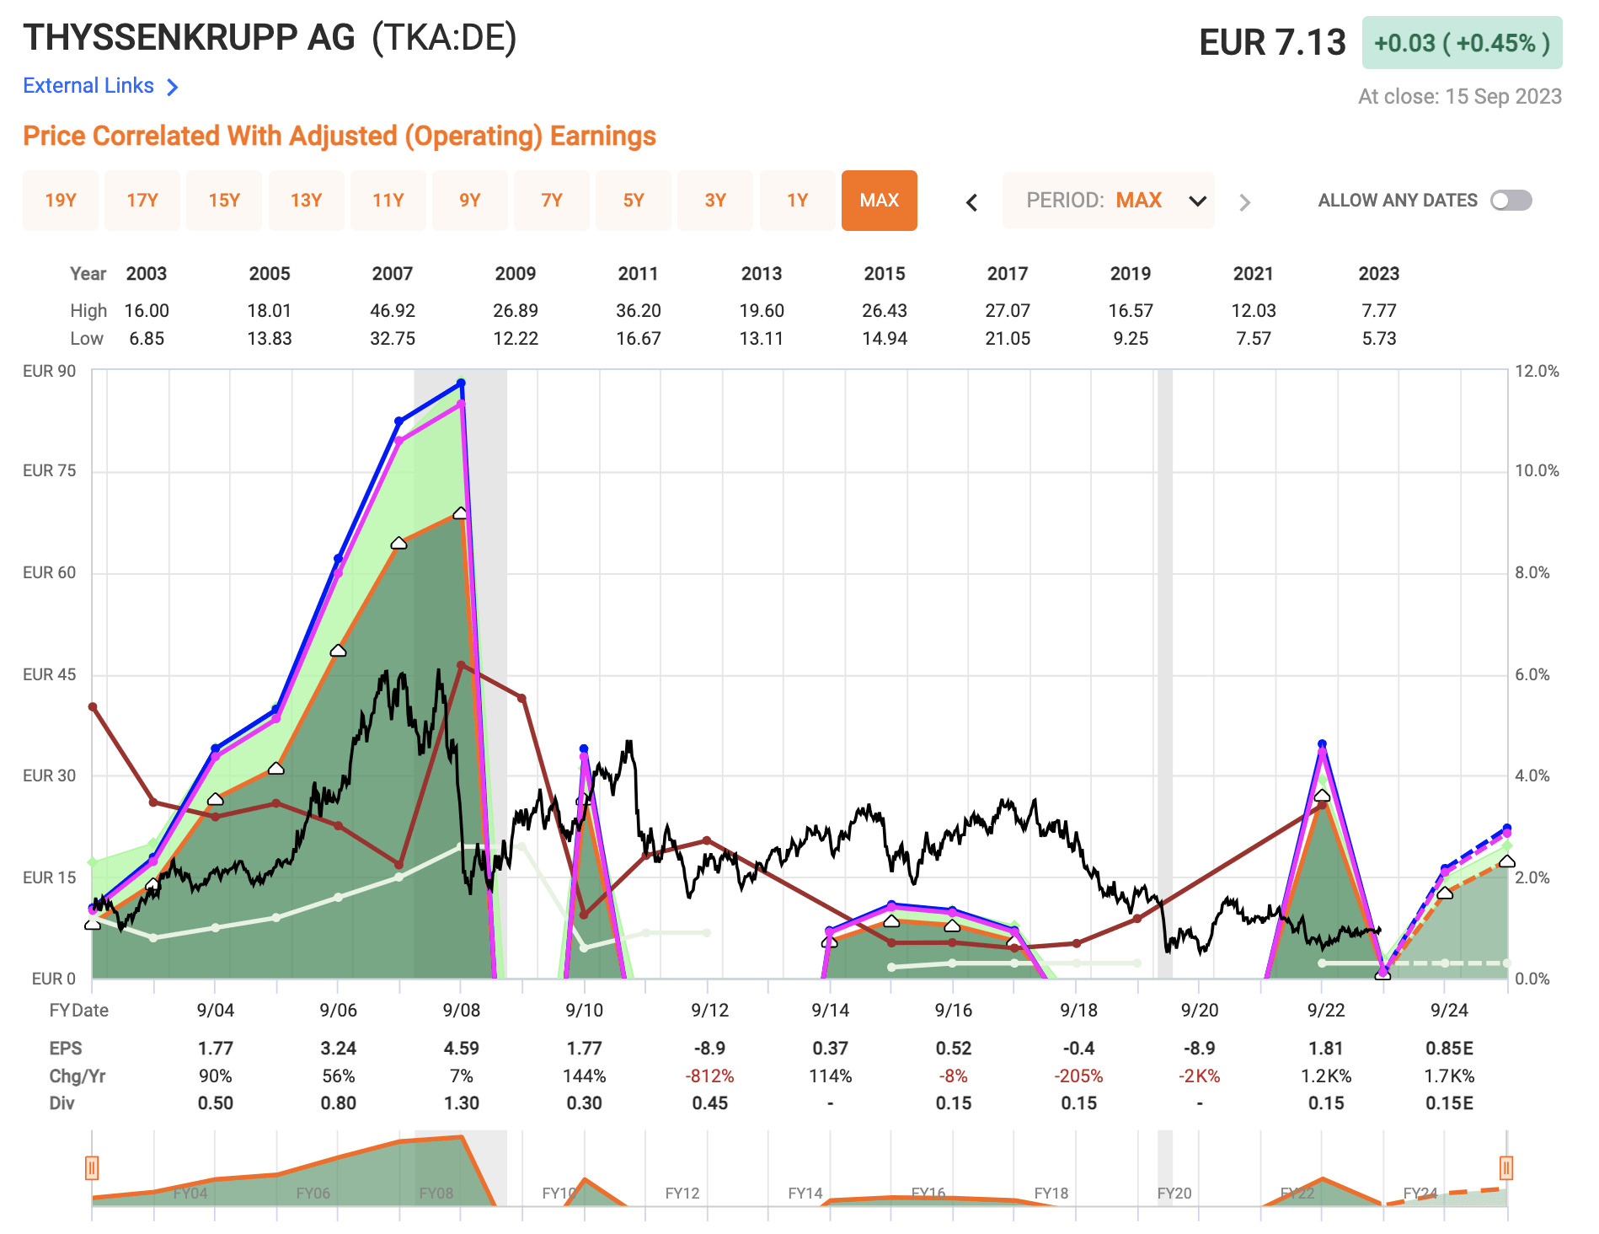The width and height of the screenshot is (1599, 1234).
Task: Click the left handle of range slider
Action: (92, 1168)
